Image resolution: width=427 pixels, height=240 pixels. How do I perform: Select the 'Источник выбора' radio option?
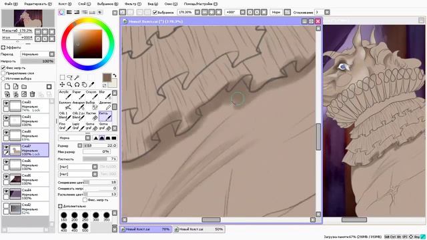tap(3, 79)
